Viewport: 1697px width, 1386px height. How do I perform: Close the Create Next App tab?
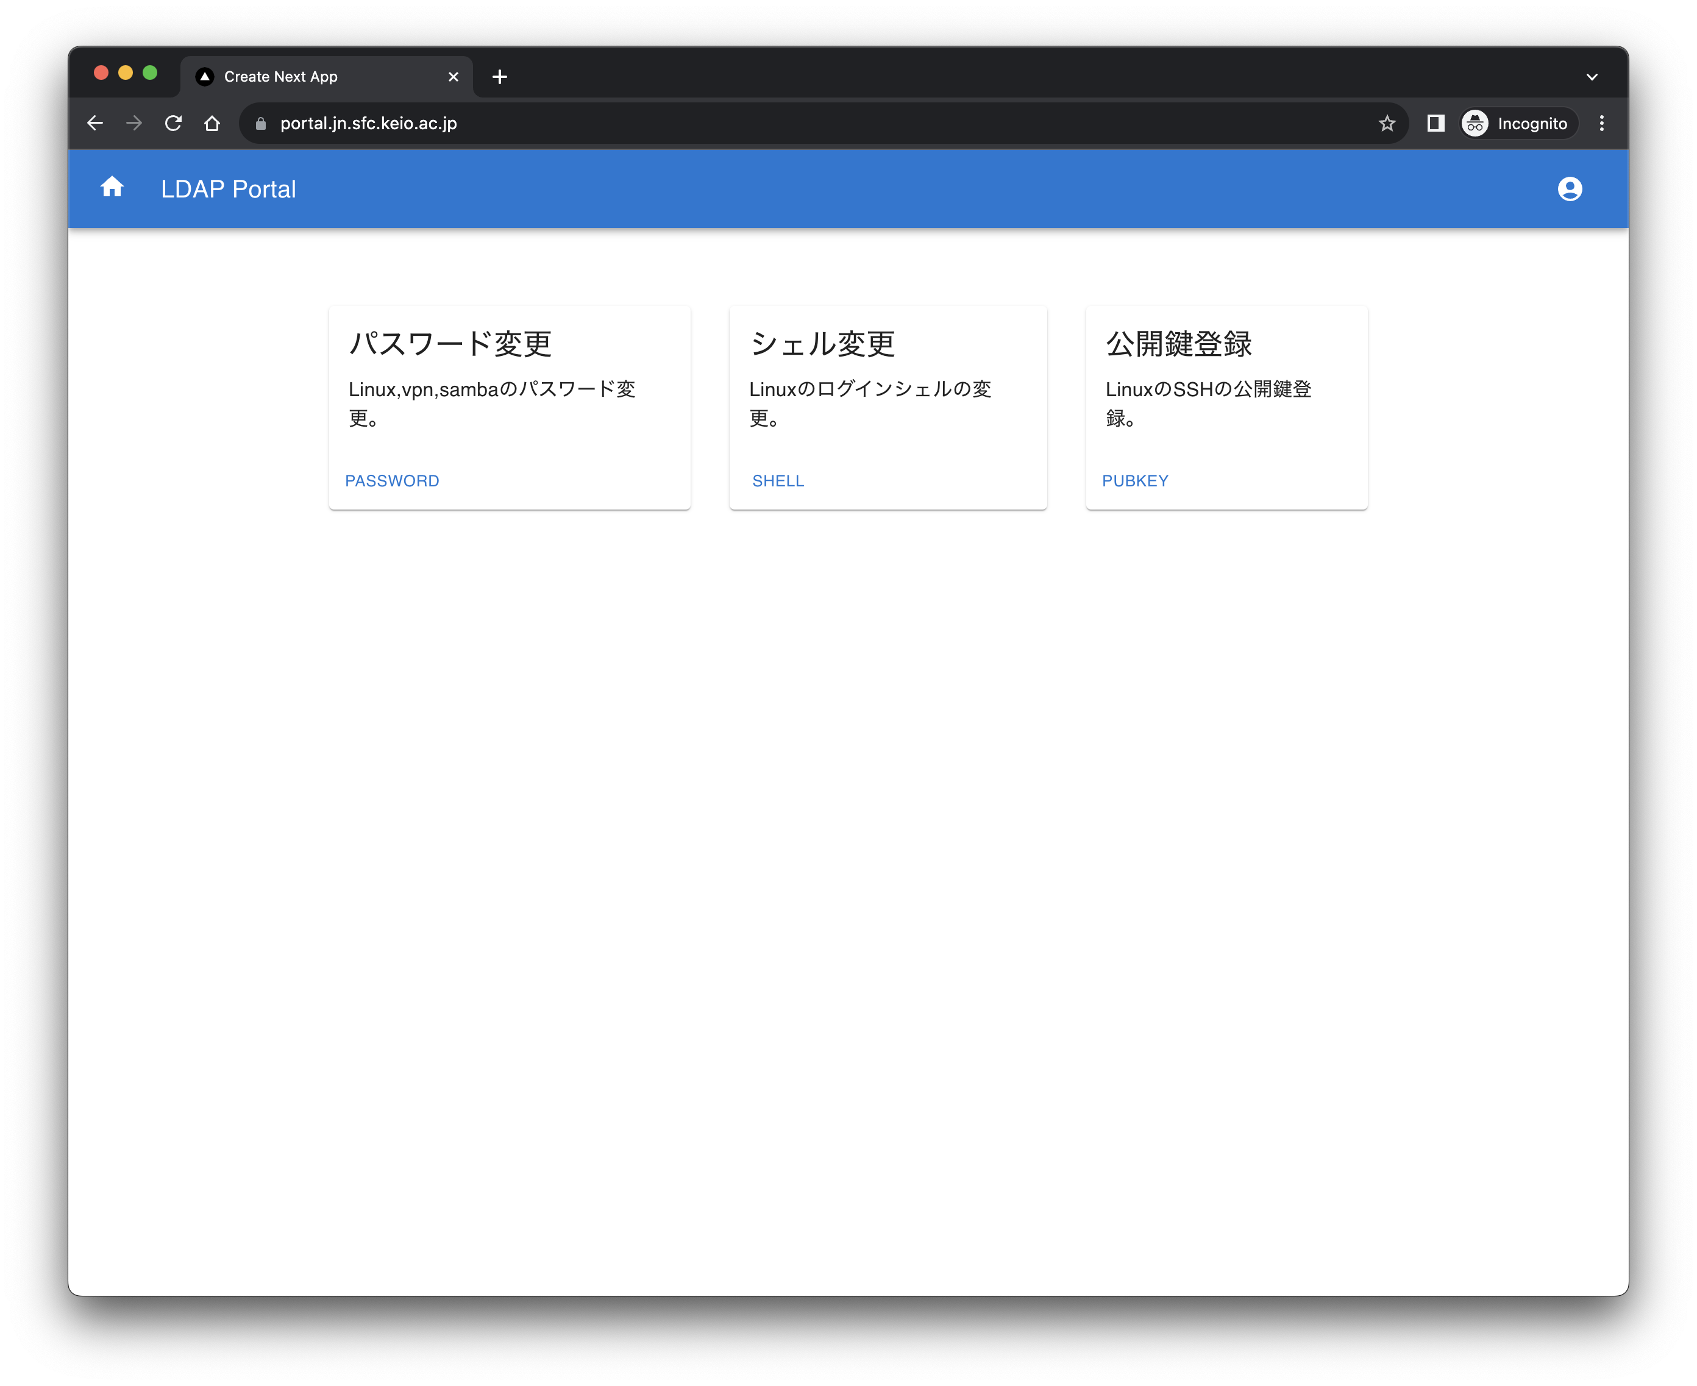tap(453, 77)
